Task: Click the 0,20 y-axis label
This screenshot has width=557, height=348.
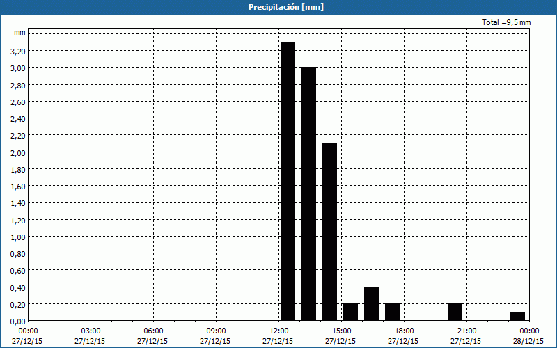Action: [x=18, y=305]
